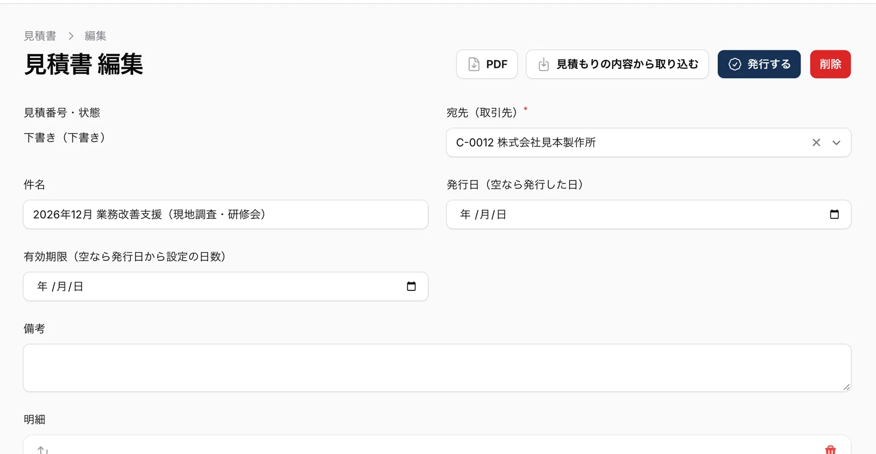
Task: Click the 明細 section label
Action: pyautogui.click(x=34, y=420)
